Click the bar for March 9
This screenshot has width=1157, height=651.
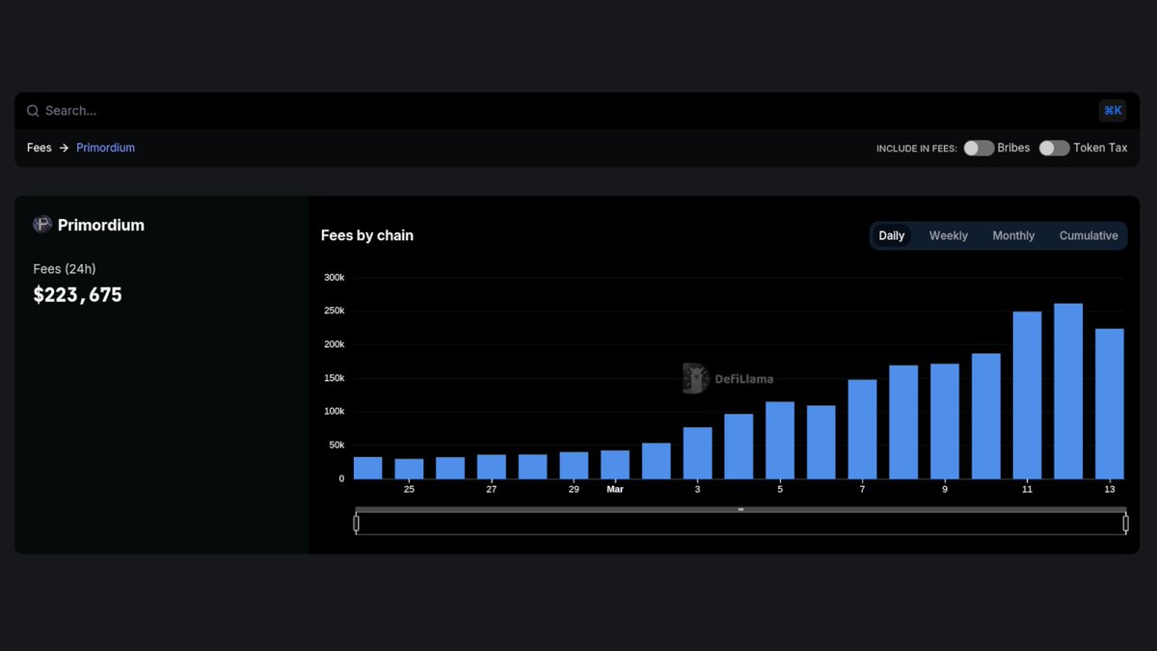tap(945, 421)
